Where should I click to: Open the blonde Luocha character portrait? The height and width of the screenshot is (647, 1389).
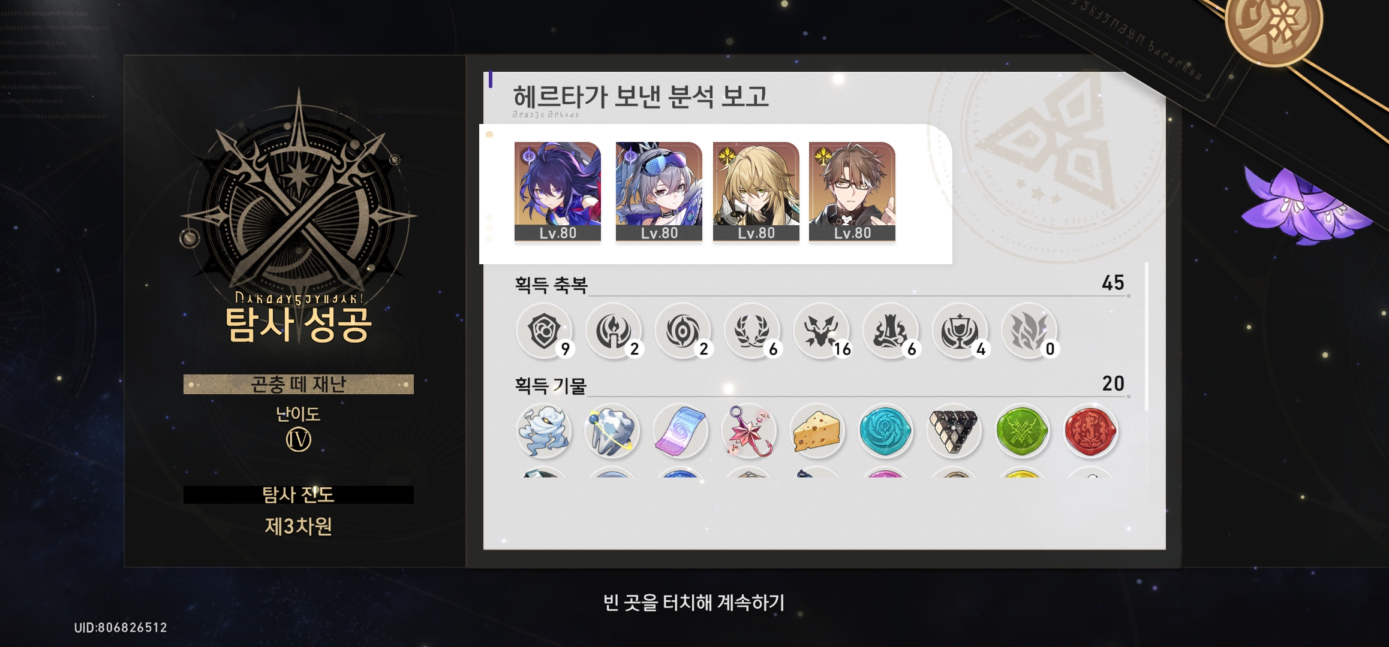tap(756, 192)
